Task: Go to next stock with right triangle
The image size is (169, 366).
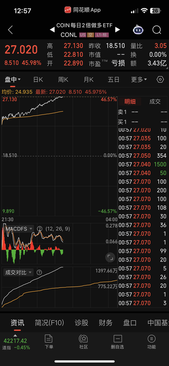Action: 118,30
